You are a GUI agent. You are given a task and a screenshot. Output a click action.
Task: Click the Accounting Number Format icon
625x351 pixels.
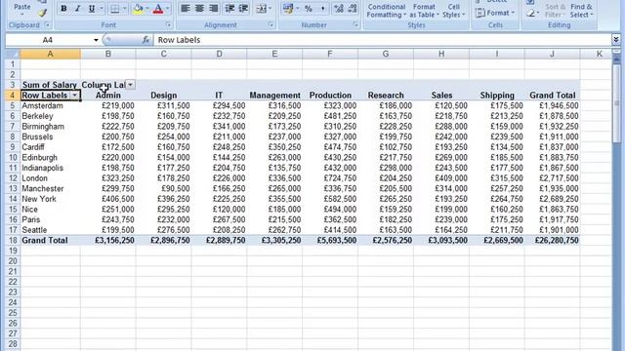pyautogui.click(x=288, y=9)
